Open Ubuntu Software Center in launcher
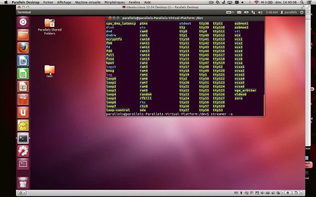The image size is (316, 197). pyautogui.click(x=23, y=99)
